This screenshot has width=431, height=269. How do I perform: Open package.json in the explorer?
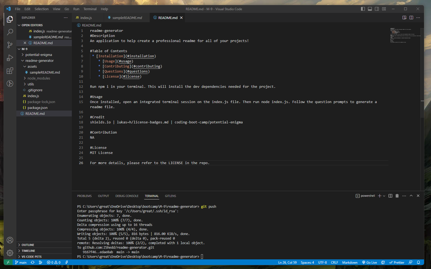44,108
